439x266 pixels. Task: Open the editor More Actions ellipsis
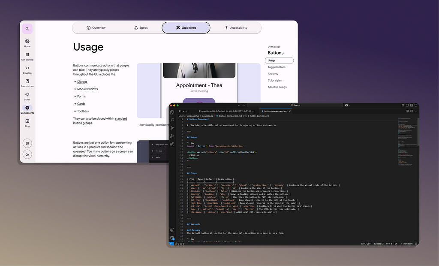[416, 111]
